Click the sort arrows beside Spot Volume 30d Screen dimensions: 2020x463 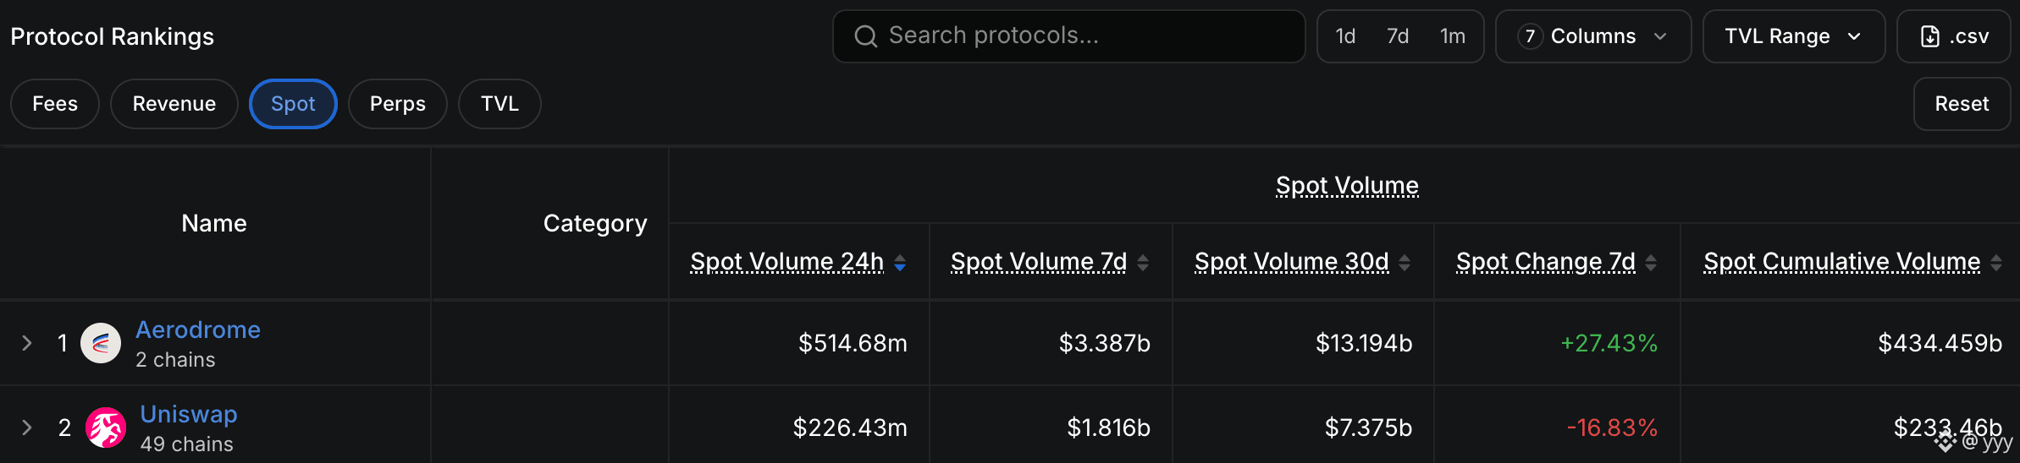point(1405,263)
